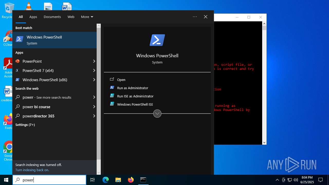Click the Windows PowerShell ISE icon
The width and height of the screenshot is (329, 185).
point(112,104)
